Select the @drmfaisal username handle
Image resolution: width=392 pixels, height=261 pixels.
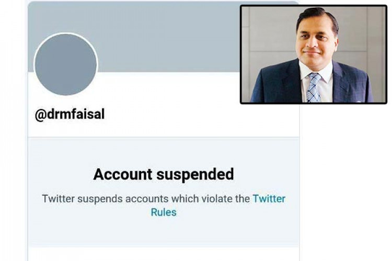70,114
